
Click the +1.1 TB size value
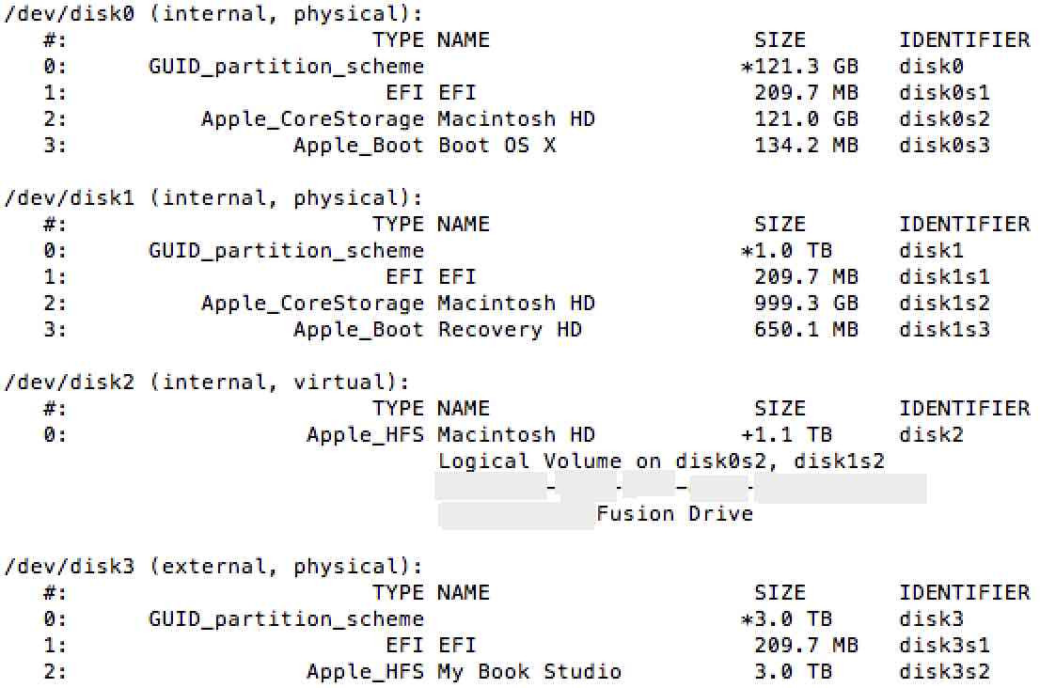click(x=786, y=435)
